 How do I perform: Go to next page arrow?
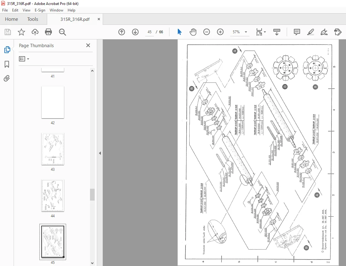(x=135, y=32)
